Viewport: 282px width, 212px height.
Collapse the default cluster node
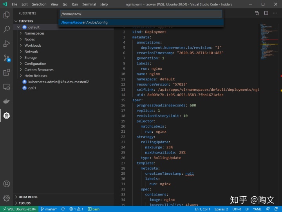tap(18, 27)
